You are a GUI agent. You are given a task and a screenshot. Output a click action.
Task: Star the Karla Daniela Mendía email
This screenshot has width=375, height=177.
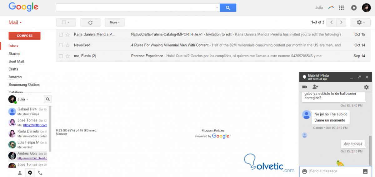click(x=67, y=35)
